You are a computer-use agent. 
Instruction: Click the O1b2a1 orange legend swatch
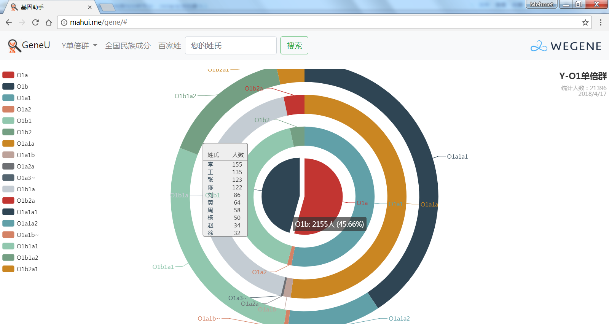8,269
